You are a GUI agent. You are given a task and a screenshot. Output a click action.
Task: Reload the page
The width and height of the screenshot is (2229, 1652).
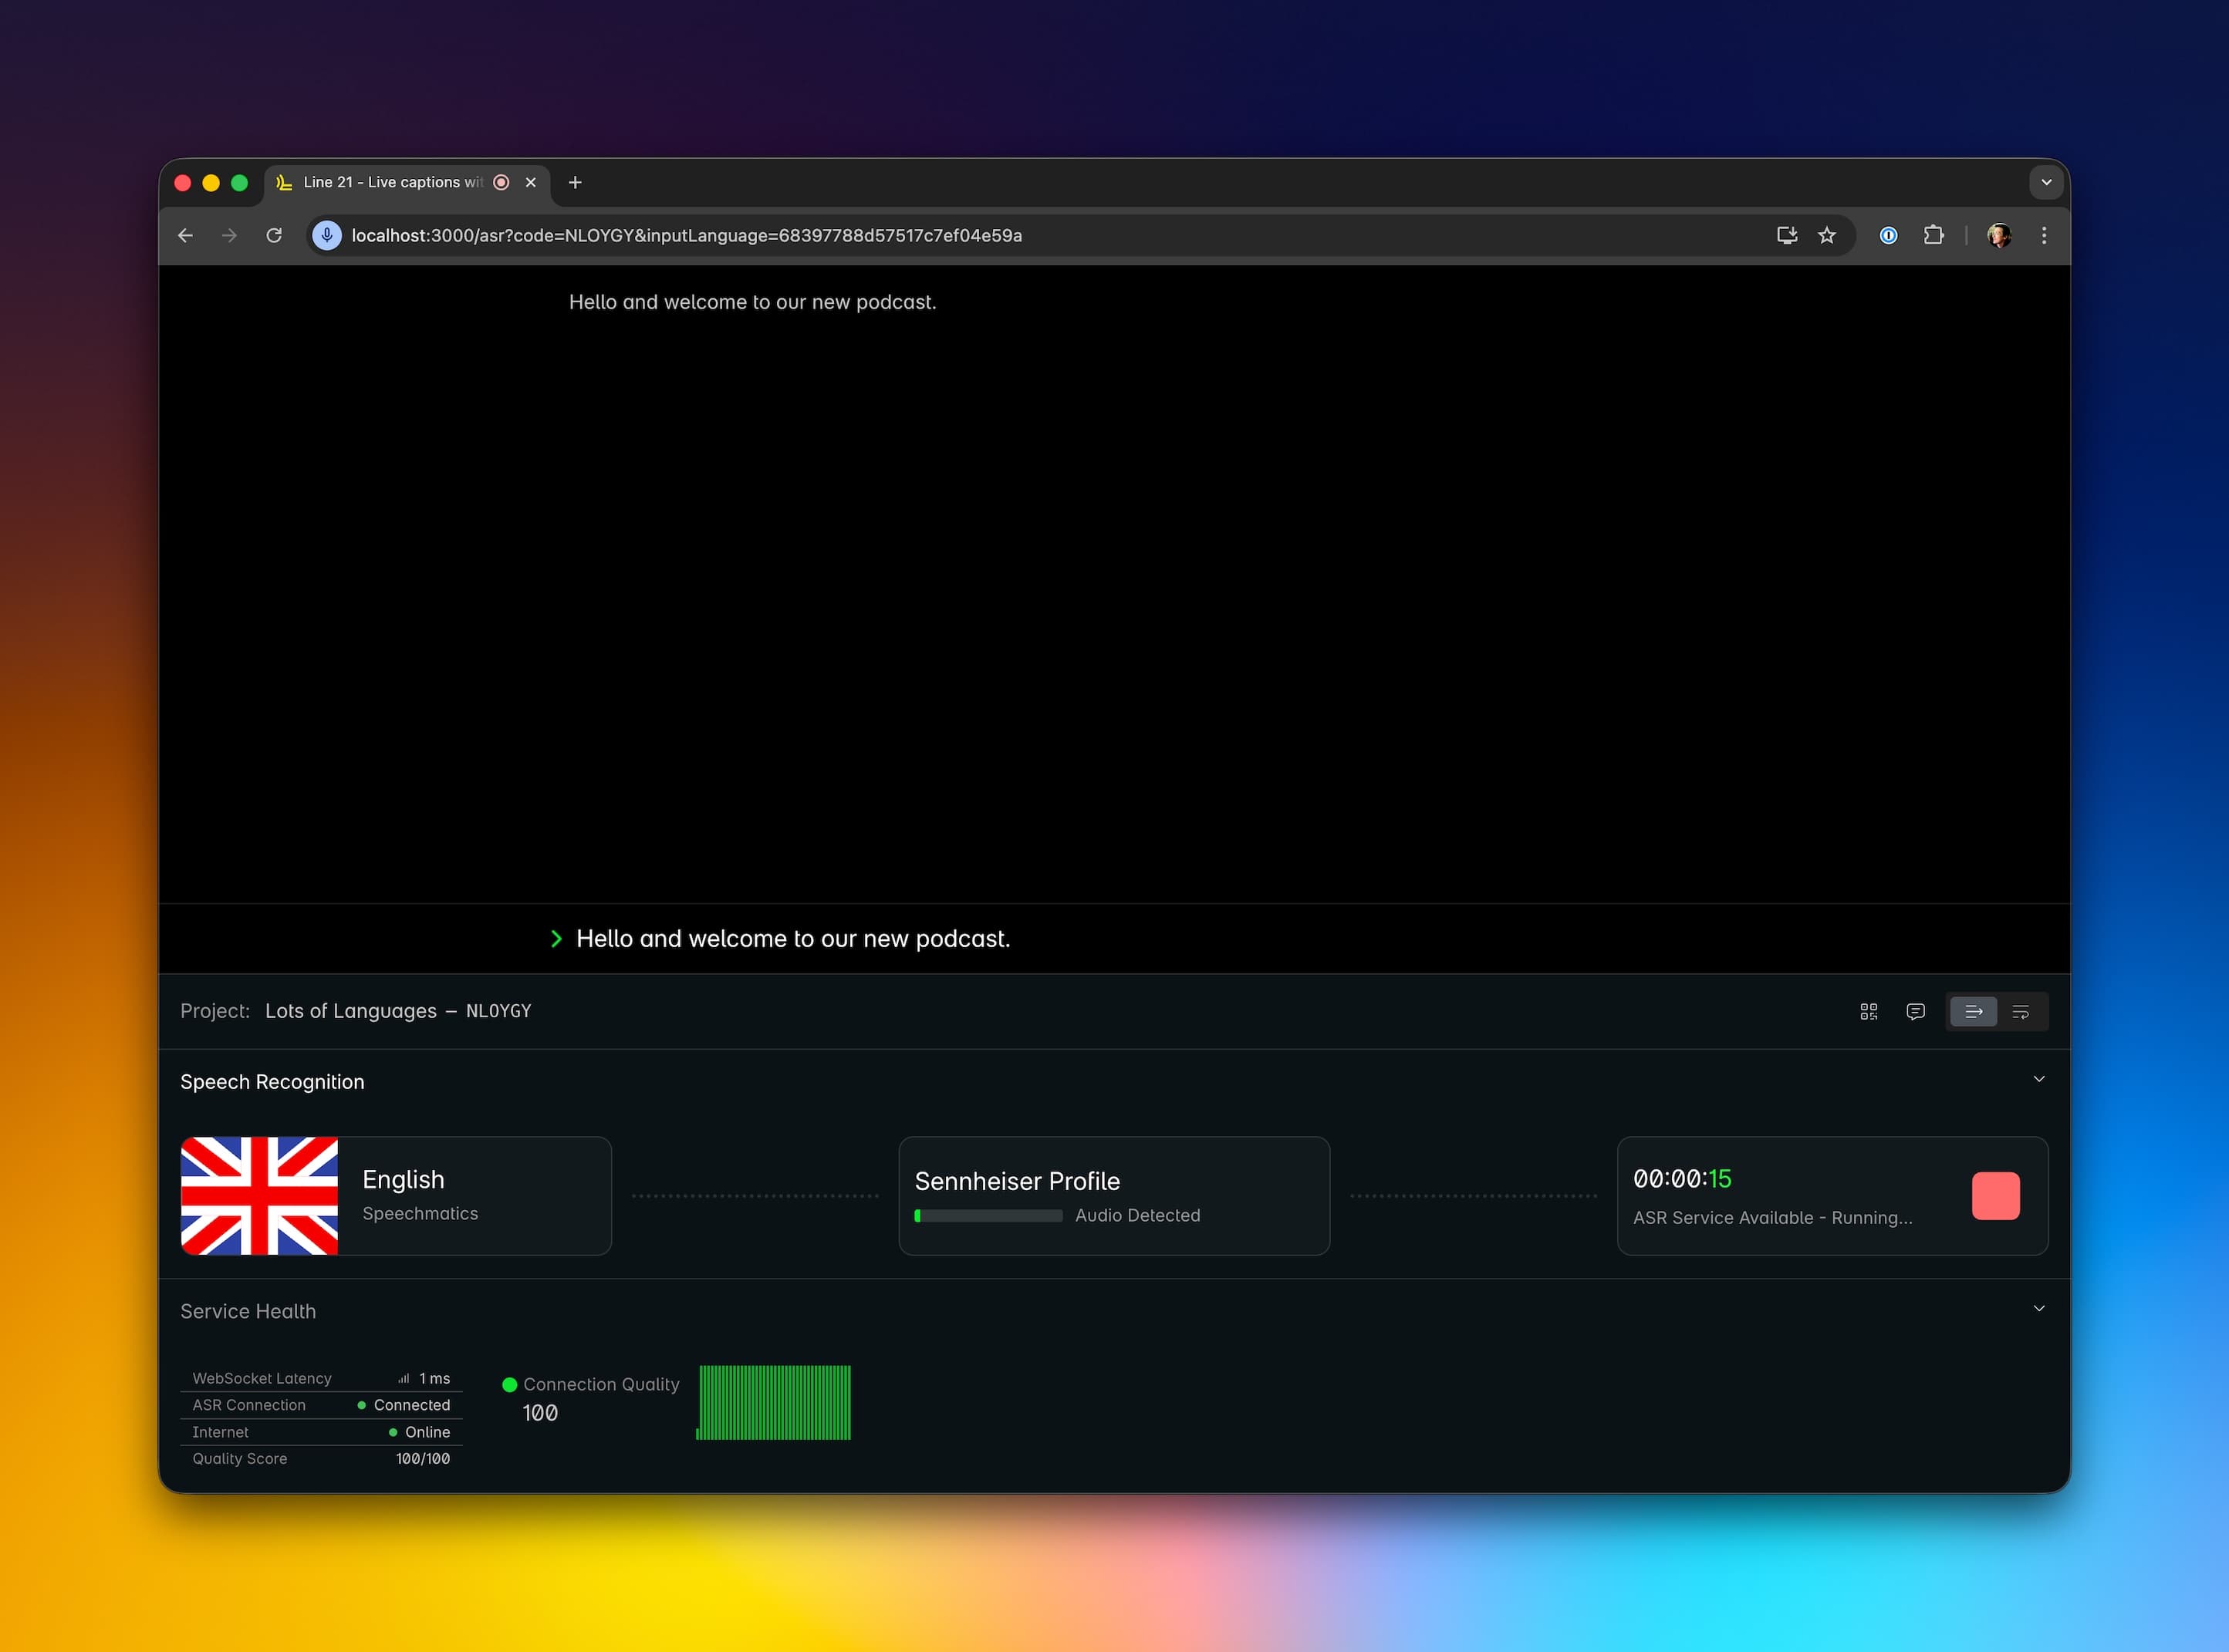pos(273,235)
